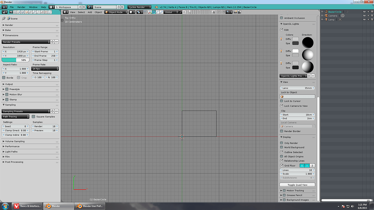The image size is (374, 210).
Task: Select the translate manipulator arrow icon
Action: coord(154,12)
